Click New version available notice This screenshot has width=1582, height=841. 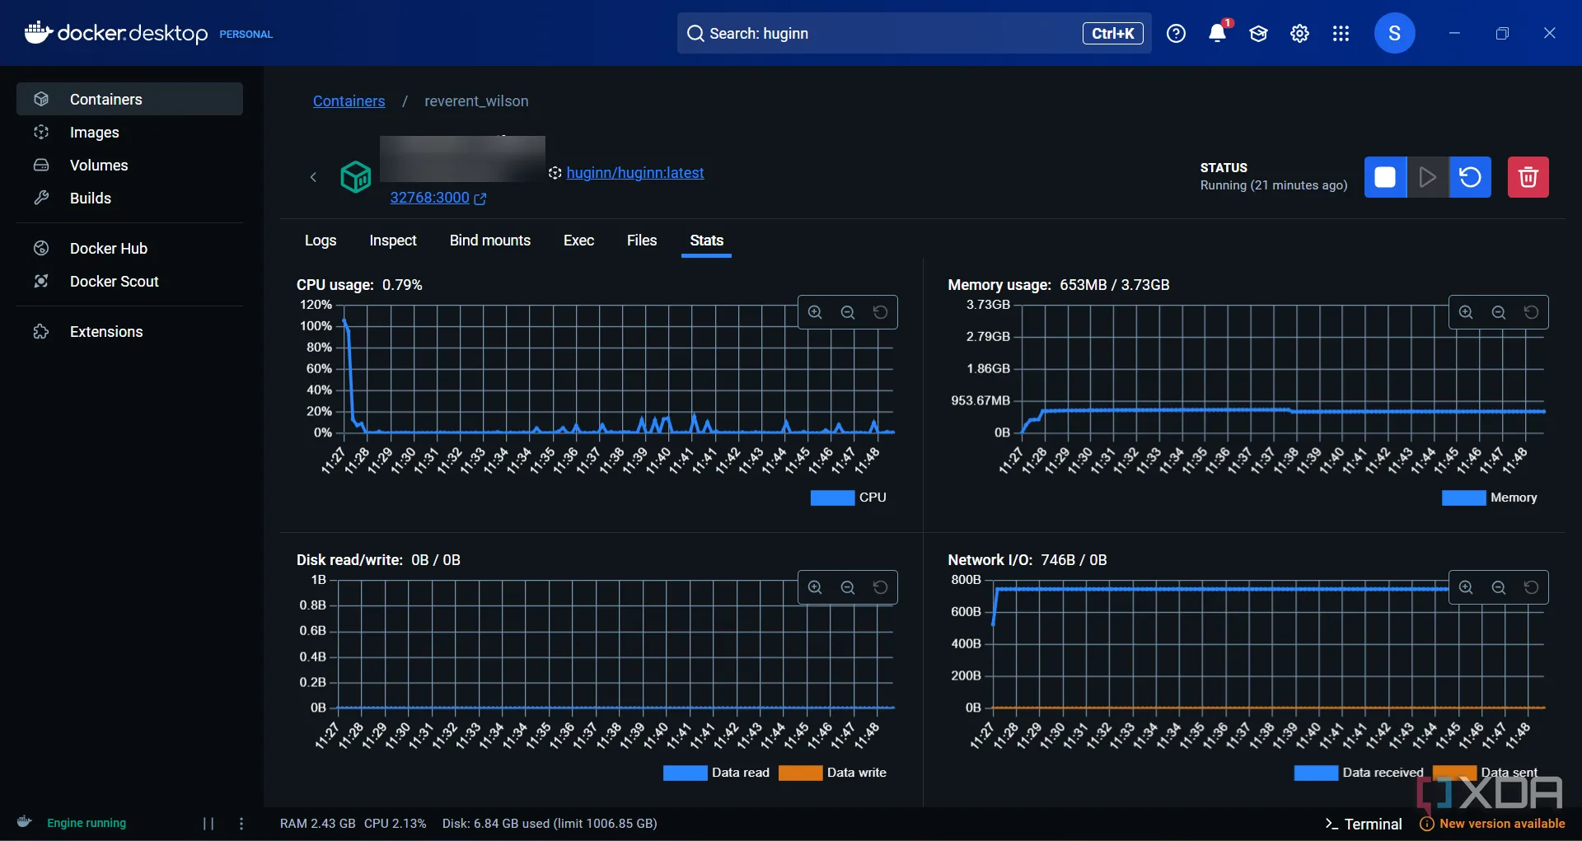(1492, 824)
